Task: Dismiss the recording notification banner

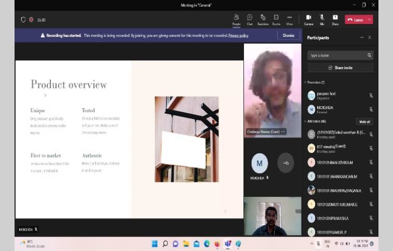Action: [x=288, y=35]
